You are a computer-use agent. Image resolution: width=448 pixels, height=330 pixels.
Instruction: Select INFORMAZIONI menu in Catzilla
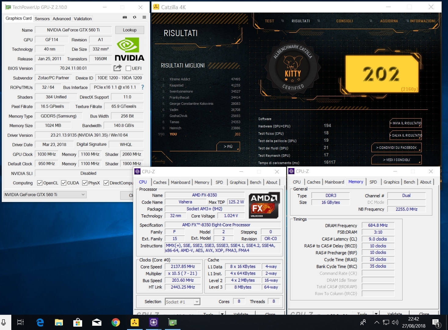tap(423, 21)
